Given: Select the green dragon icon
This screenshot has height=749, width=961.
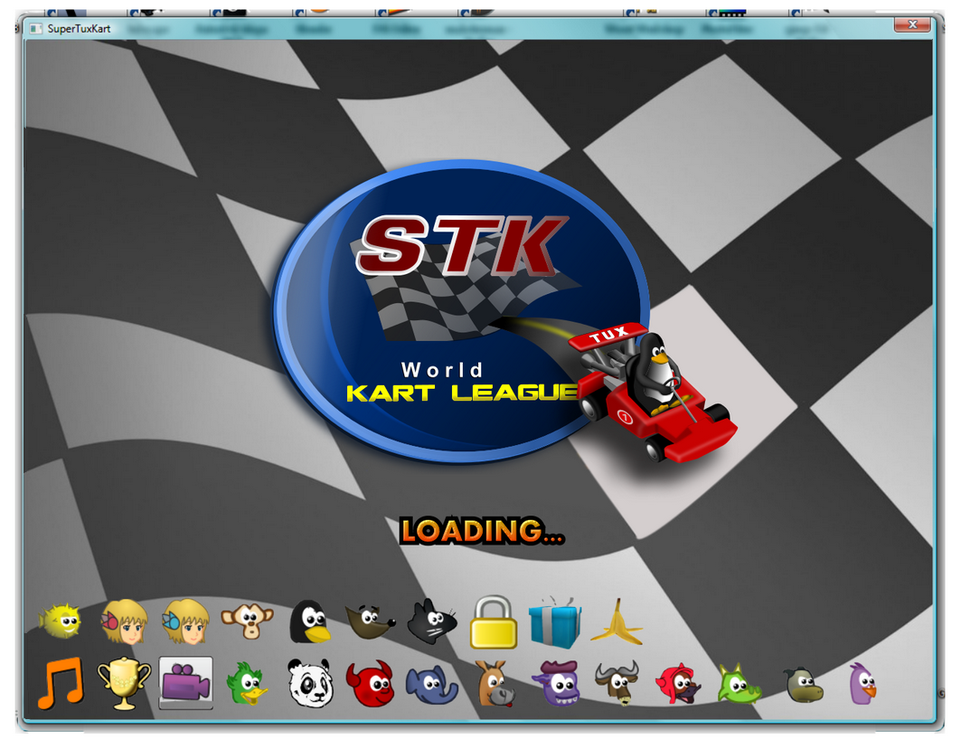Looking at the screenshot, I should pyautogui.click(x=739, y=683).
